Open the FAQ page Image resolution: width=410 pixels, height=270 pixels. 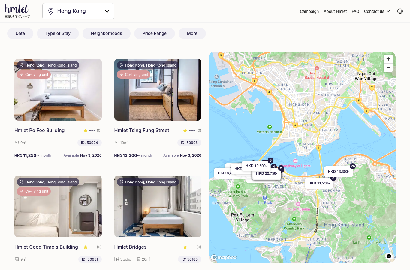[355, 11]
